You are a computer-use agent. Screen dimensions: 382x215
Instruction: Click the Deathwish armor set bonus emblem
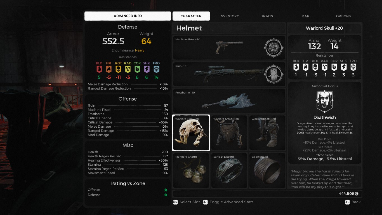pos(324,101)
